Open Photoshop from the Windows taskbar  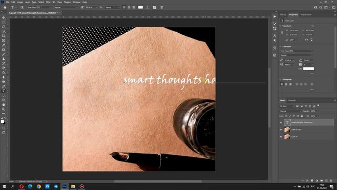(x=64, y=186)
